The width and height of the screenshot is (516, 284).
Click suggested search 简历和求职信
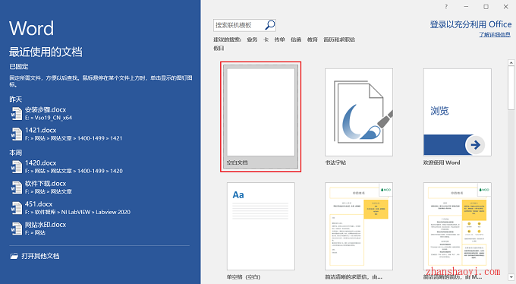(x=339, y=39)
